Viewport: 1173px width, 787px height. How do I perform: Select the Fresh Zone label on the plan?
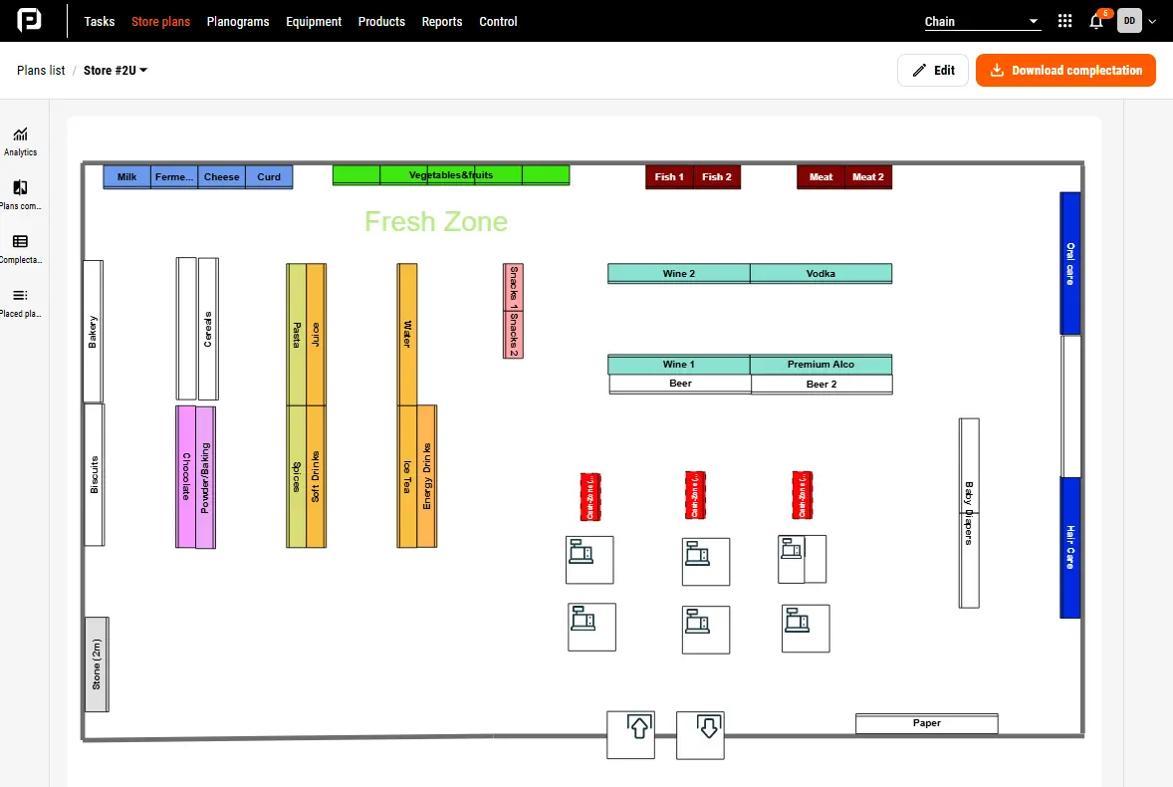[435, 221]
